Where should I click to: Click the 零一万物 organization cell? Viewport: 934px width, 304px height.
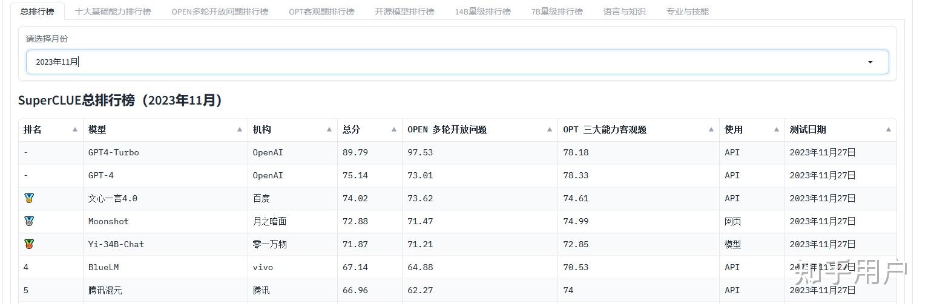click(x=292, y=244)
